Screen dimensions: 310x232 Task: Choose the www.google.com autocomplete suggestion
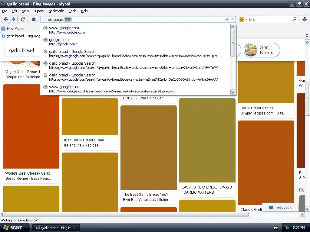tap(136, 30)
